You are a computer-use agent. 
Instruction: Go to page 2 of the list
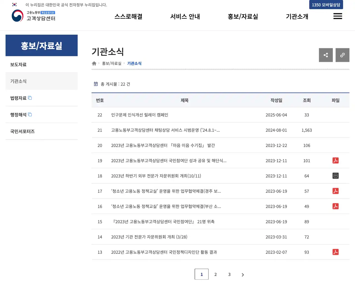coord(215,274)
